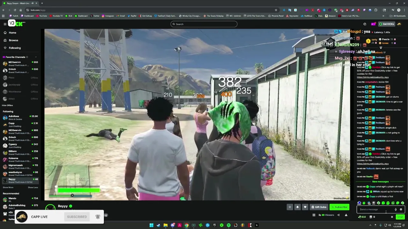Click the Get KICKs button
408x229 pixels.
(387, 24)
